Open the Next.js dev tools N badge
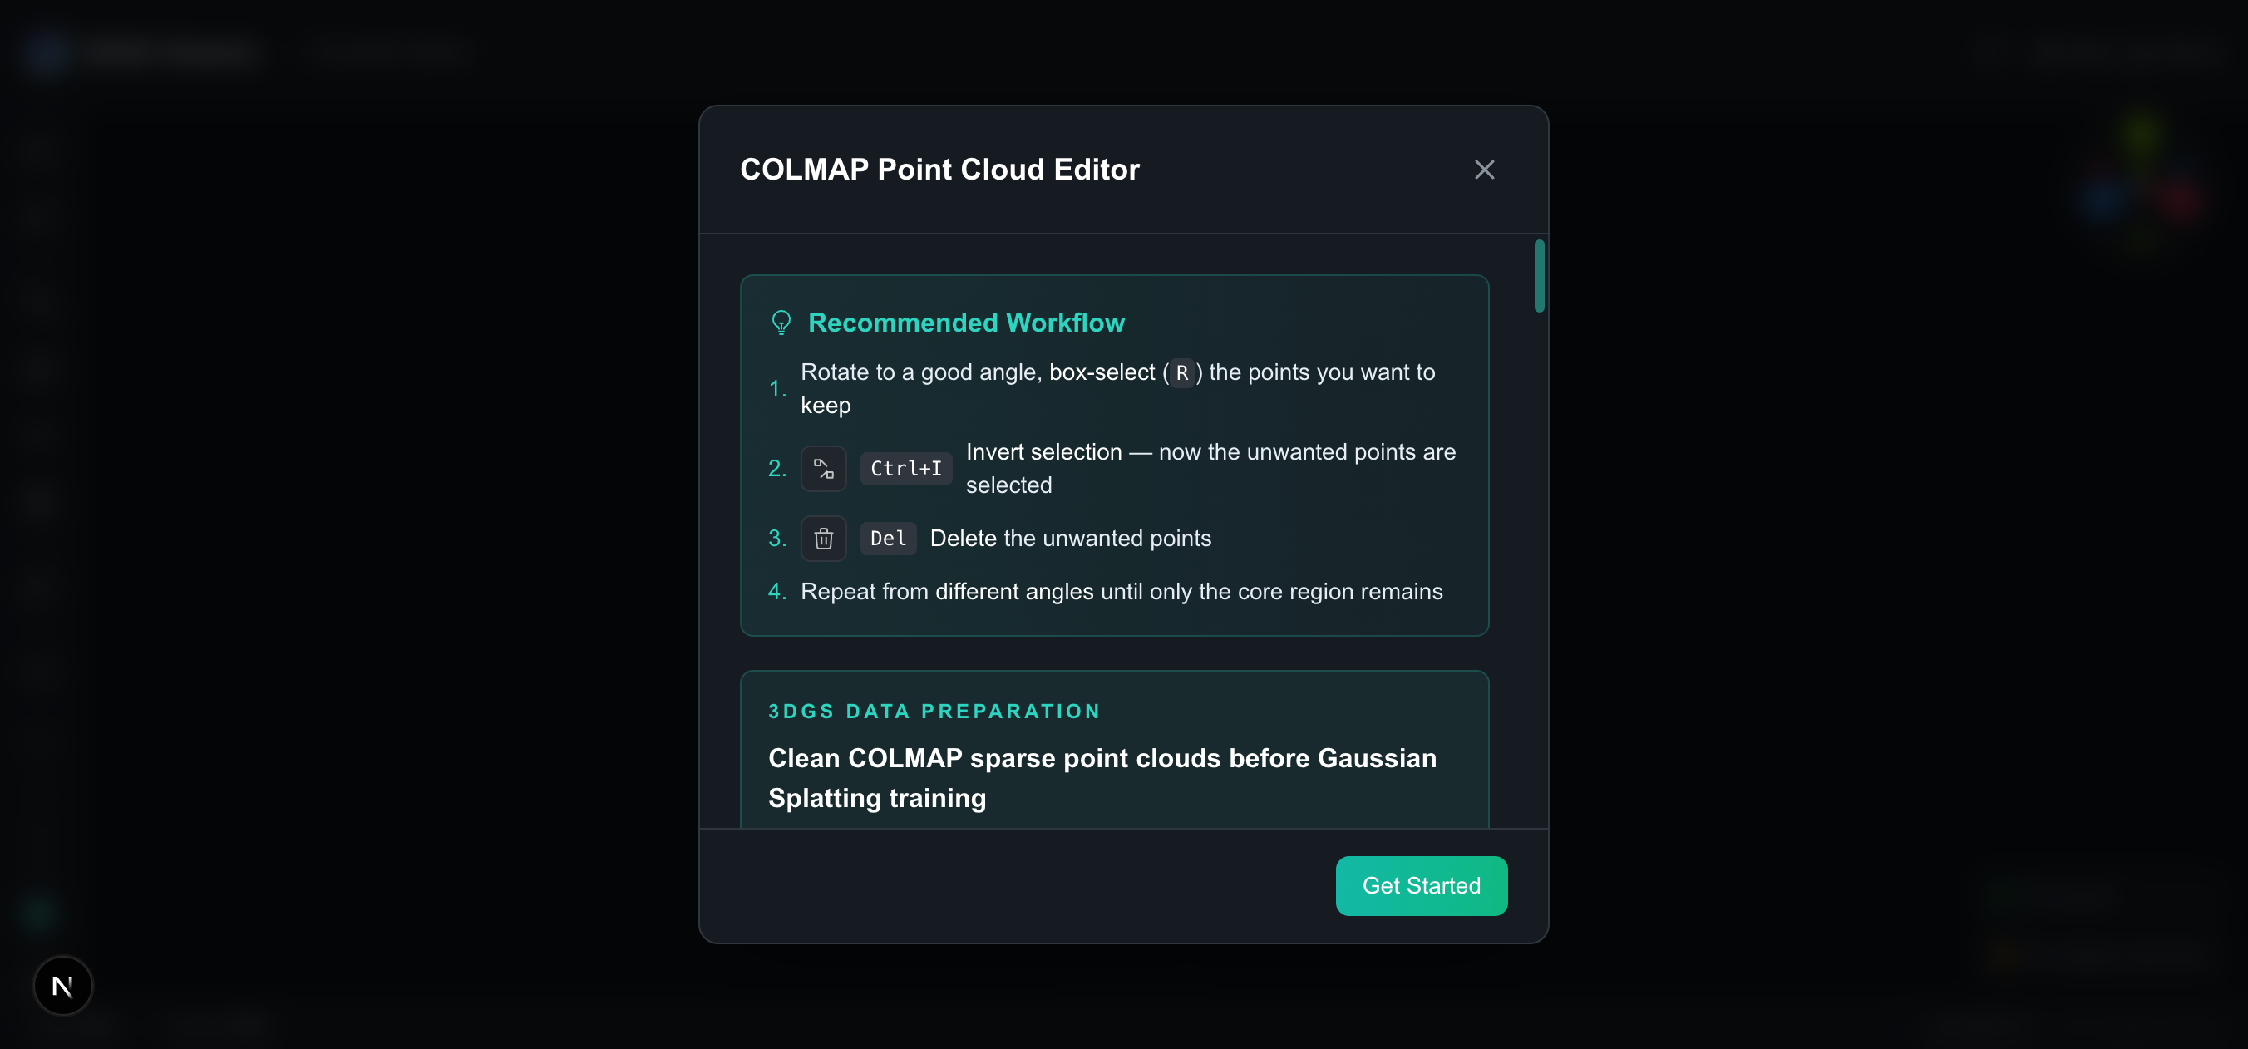This screenshot has width=2248, height=1049. point(63,986)
